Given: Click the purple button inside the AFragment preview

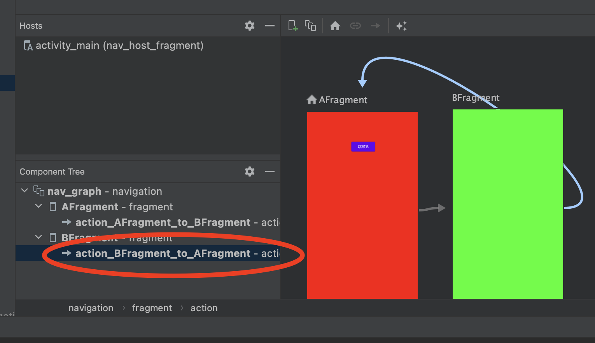Looking at the screenshot, I should pyautogui.click(x=363, y=147).
